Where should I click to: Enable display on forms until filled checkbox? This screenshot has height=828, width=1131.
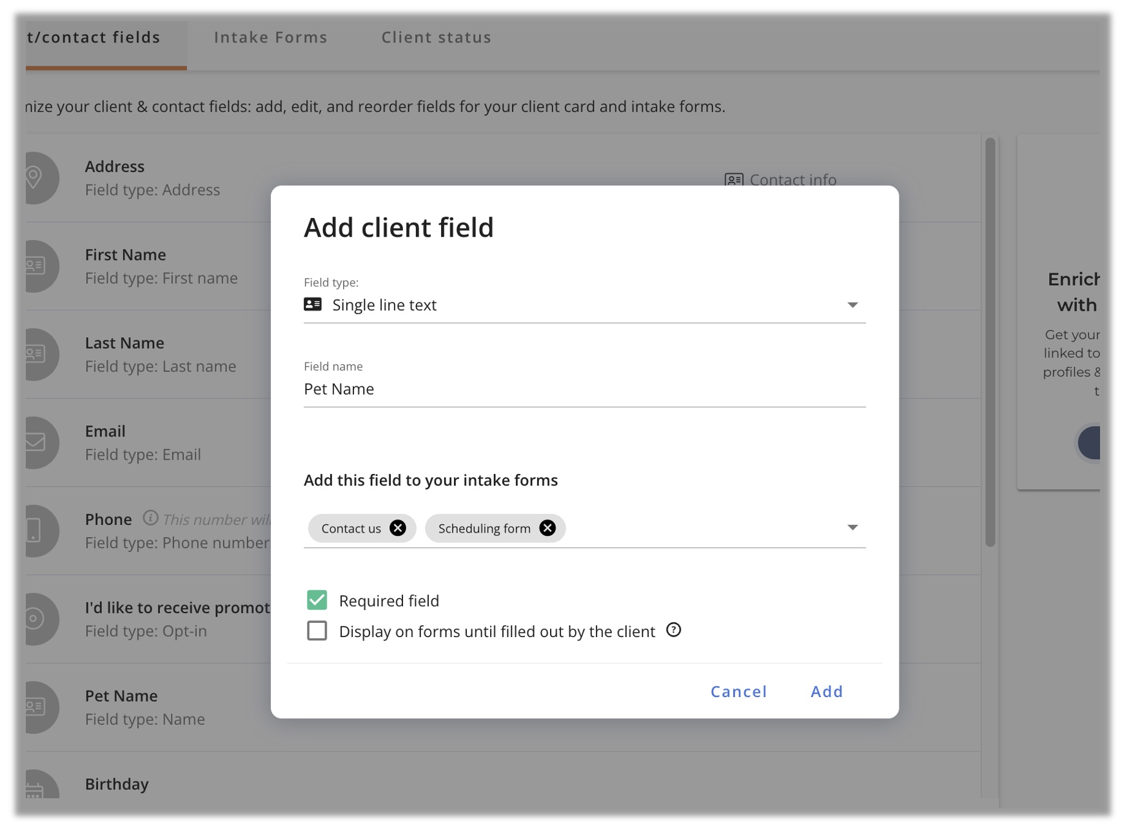317,631
